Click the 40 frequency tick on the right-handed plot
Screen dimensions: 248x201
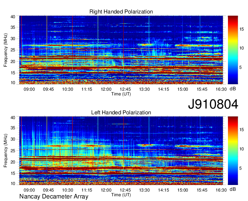[13, 17]
